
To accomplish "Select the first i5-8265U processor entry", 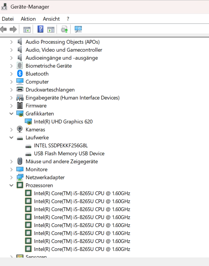I will coord(82,193).
